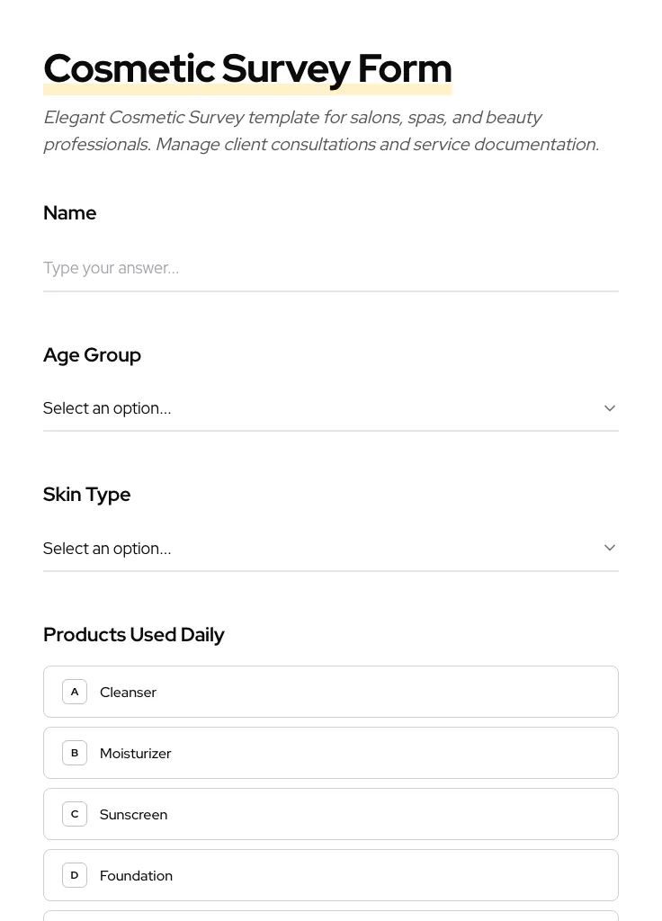Select the Cleanser option
The width and height of the screenshot is (662, 921).
pos(330,692)
